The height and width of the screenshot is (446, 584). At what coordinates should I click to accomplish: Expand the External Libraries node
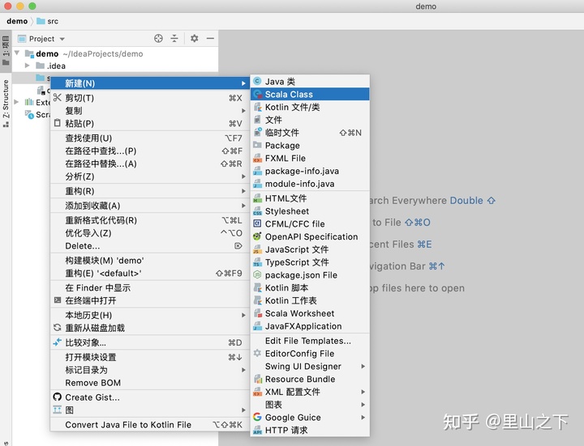coord(16,102)
